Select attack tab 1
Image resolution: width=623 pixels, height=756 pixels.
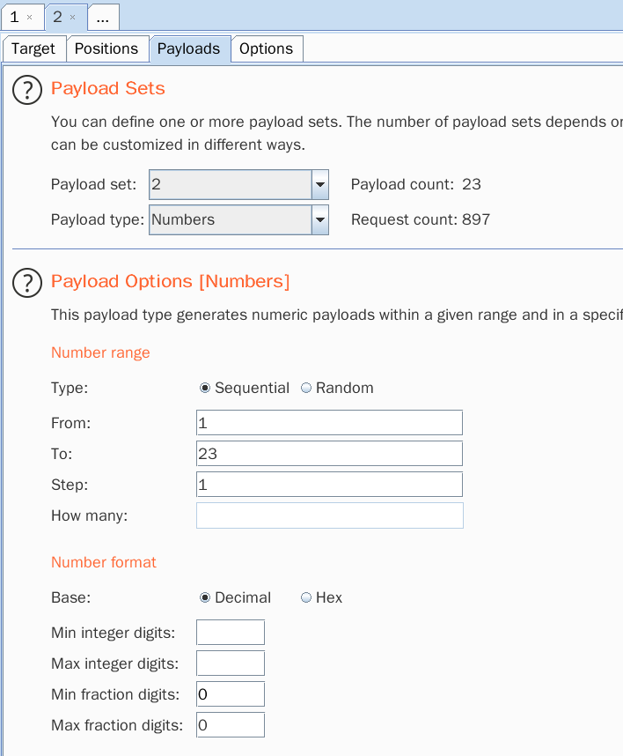point(15,18)
